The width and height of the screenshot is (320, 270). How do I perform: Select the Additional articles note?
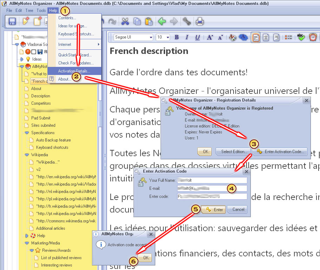[51, 228]
